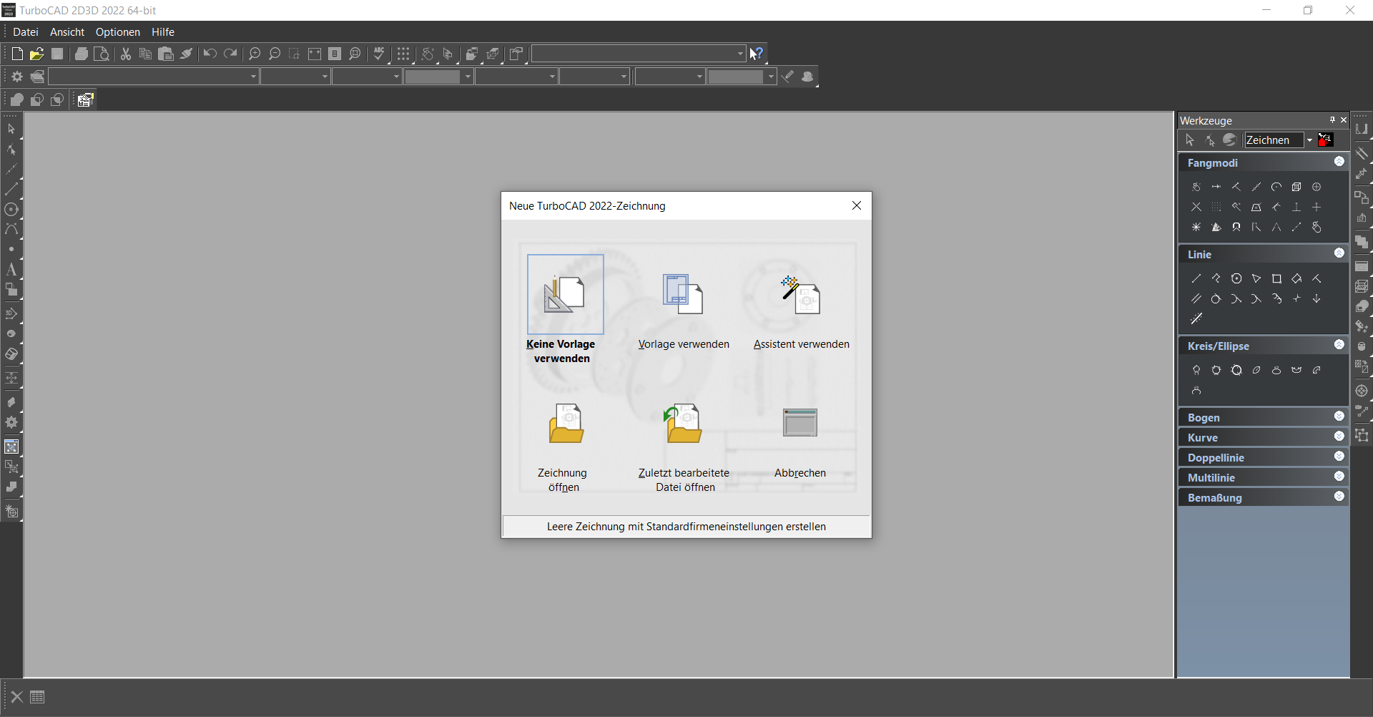Image resolution: width=1373 pixels, height=717 pixels.
Task: Toggle the plus-sign snap icon in Fangmodi
Action: [x=1317, y=208]
